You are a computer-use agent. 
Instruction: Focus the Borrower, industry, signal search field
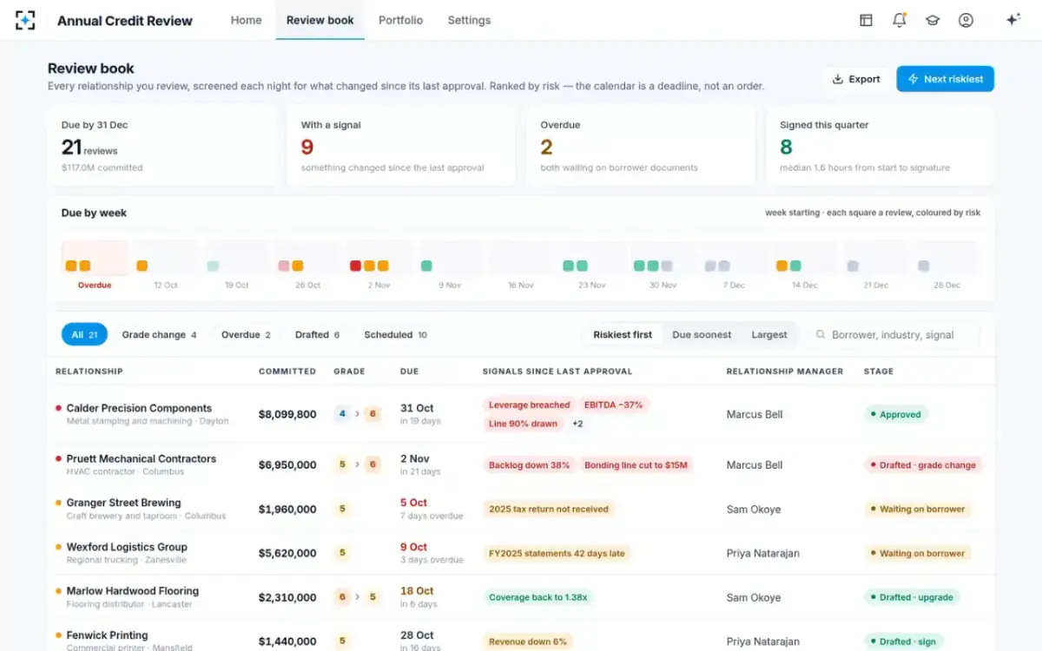tap(892, 335)
